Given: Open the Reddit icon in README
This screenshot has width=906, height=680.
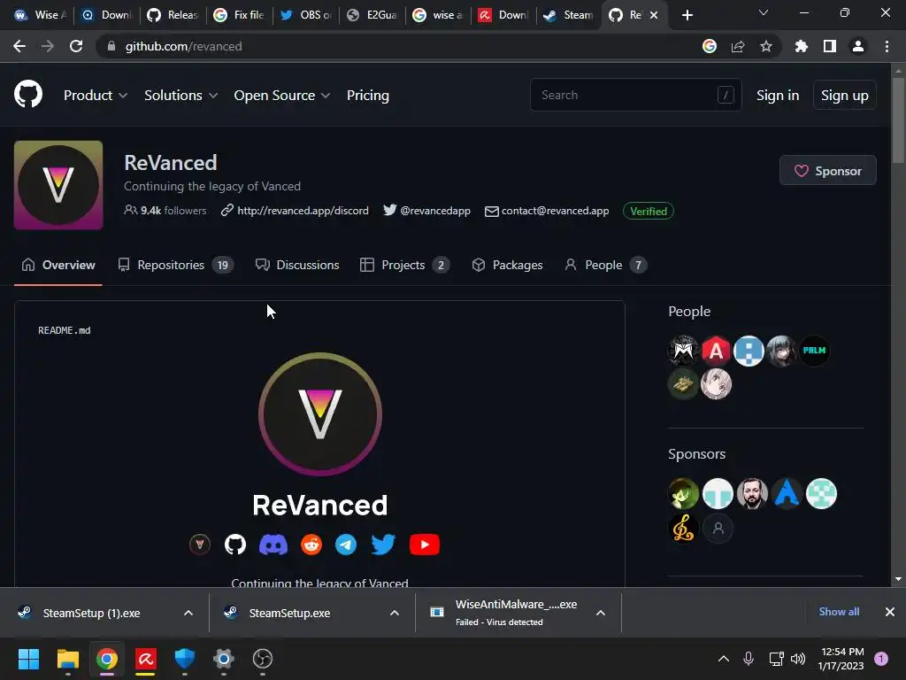Looking at the screenshot, I should [x=311, y=545].
